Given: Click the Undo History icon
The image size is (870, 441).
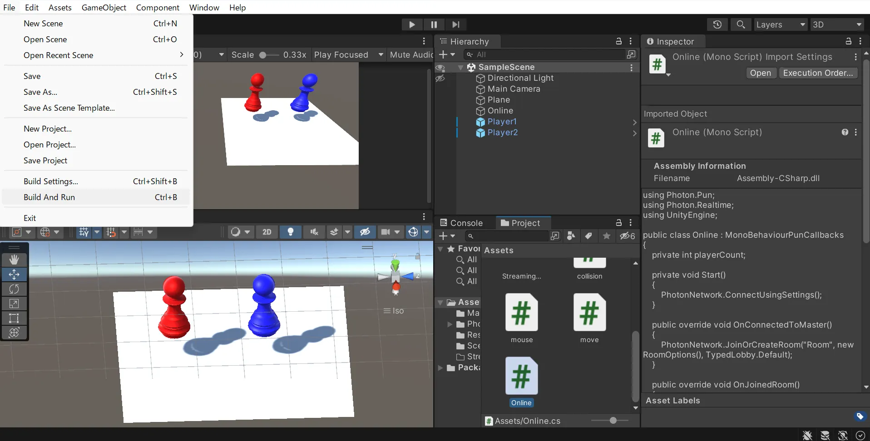Looking at the screenshot, I should [717, 24].
